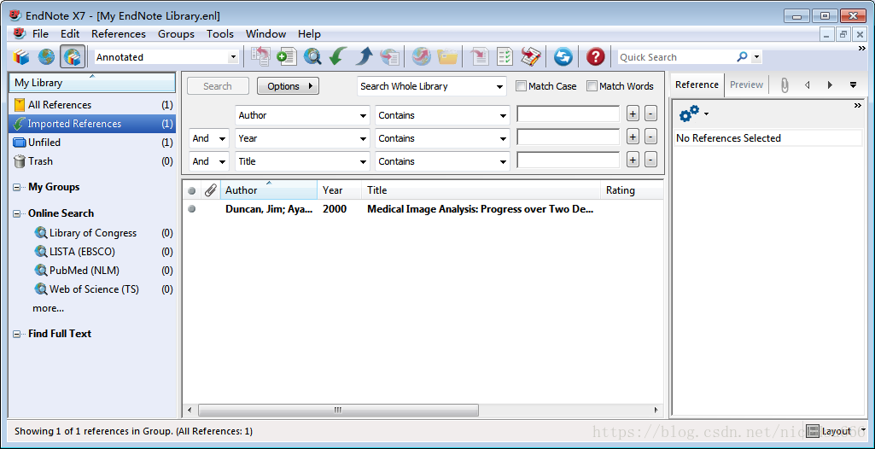This screenshot has height=449, width=875.
Task: Select the All References group
Action: pos(92,105)
